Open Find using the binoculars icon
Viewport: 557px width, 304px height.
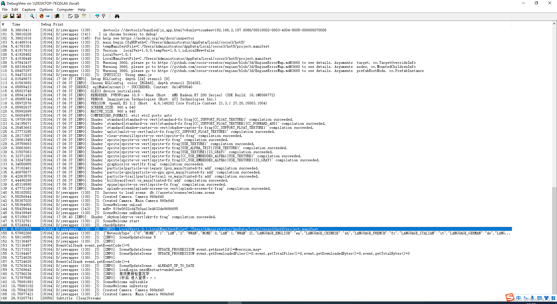(117, 16)
